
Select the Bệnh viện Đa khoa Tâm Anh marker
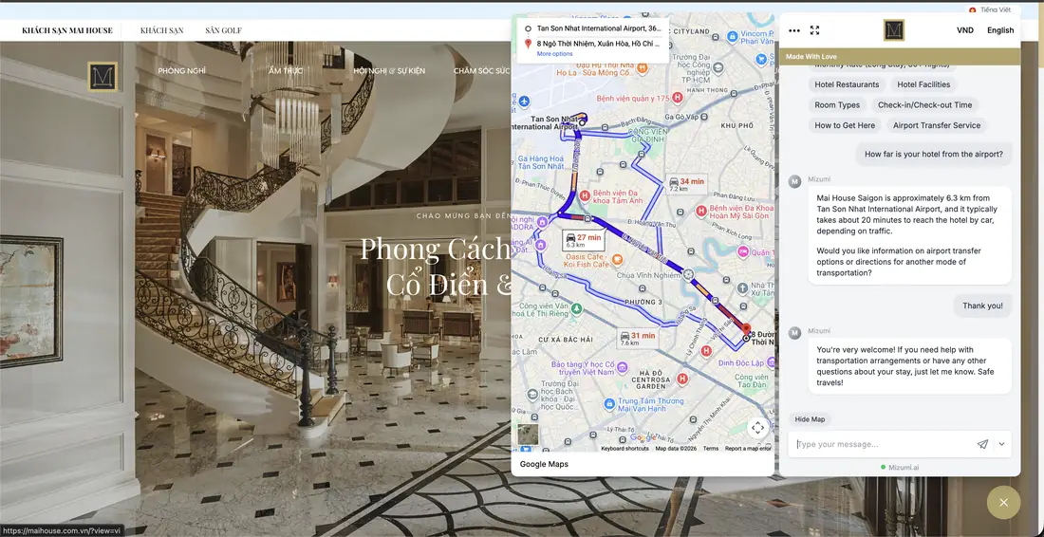tap(585, 194)
